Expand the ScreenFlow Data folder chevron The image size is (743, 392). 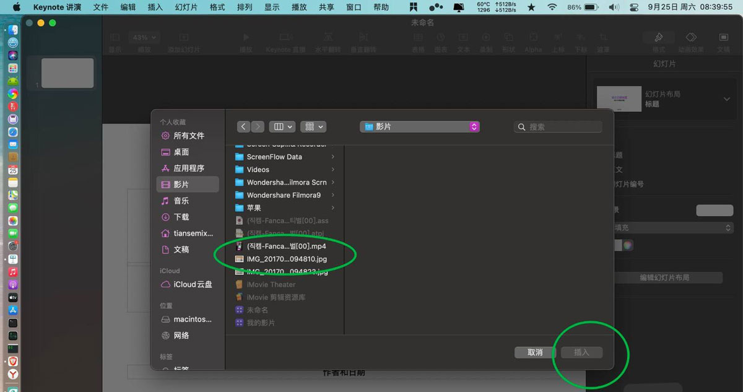coord(333,157)
